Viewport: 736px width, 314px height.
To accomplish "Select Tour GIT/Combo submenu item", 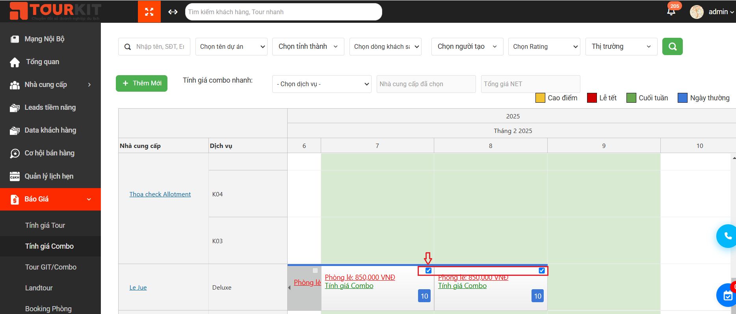I will [50, 267].
